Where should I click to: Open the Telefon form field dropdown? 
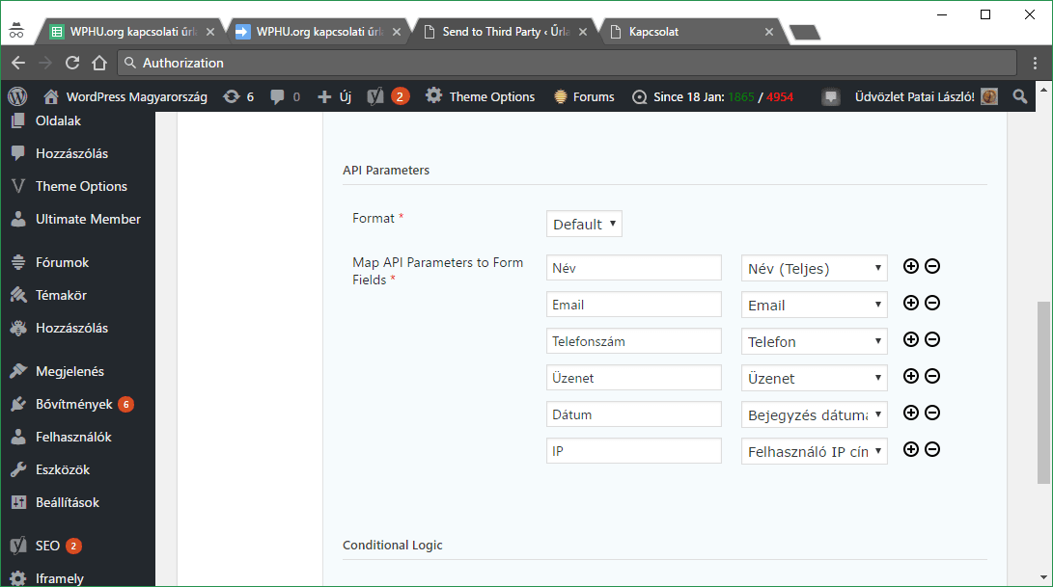[x=814, y=341]
